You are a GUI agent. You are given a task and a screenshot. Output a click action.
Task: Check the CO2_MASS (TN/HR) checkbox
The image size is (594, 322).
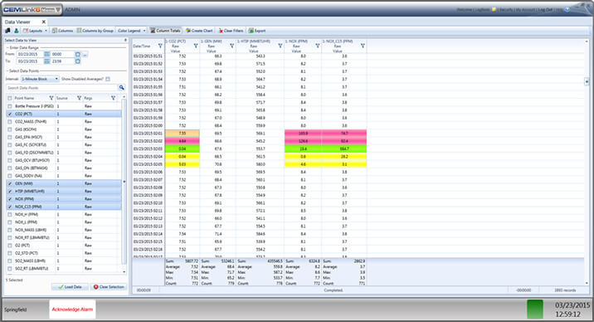pos(9,122)
